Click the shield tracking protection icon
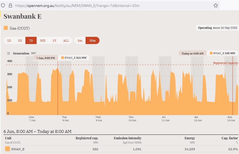The height and width of the screenshot is (154, 239). tap(3, 6)
